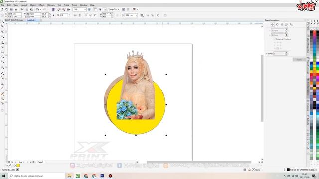Open File Explorer from the taskbar
The width and height of the screenshot is (319, 179).
(69, 176)
